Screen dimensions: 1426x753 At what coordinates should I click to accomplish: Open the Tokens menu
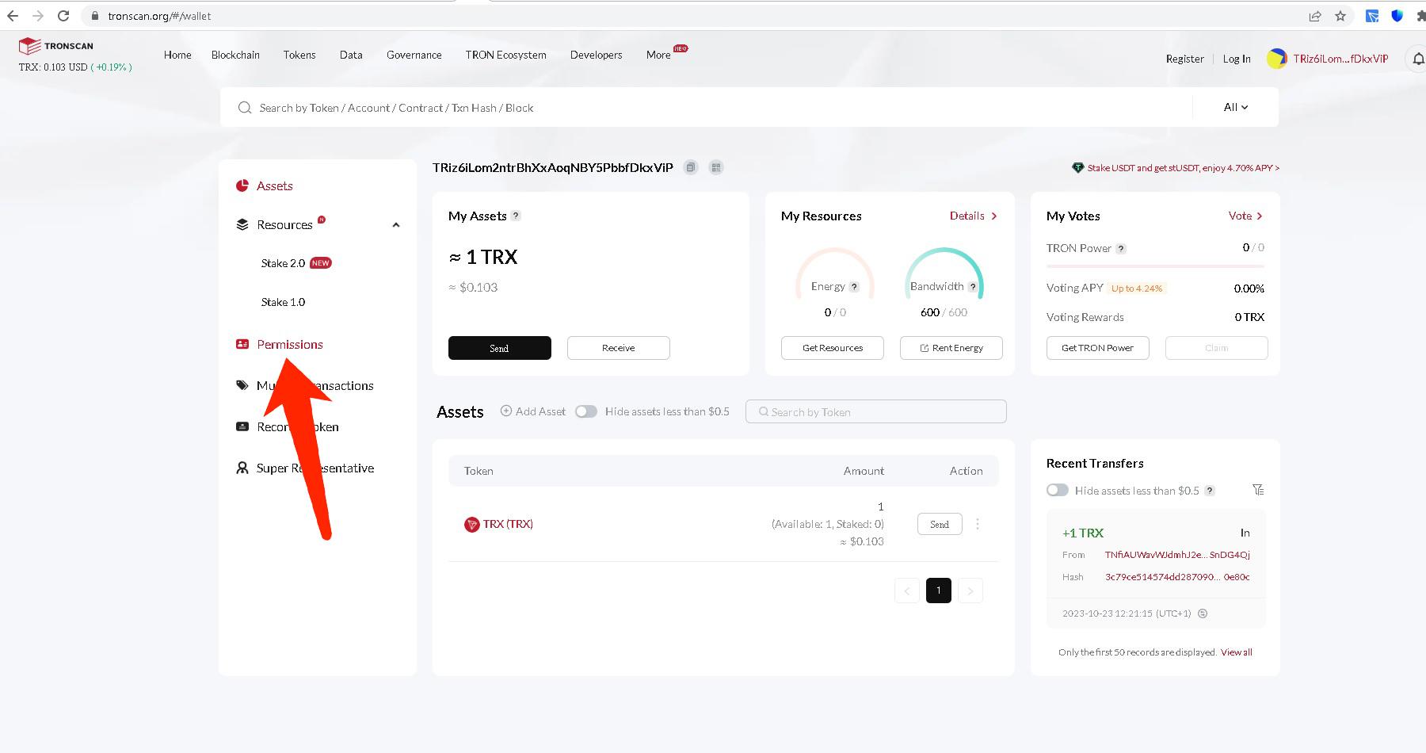click(x=299, y=55)
